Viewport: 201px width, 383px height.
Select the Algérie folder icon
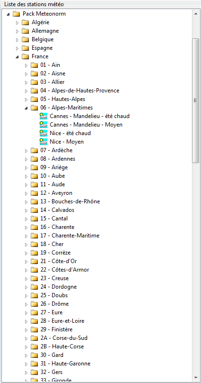(x=26, y=23)
